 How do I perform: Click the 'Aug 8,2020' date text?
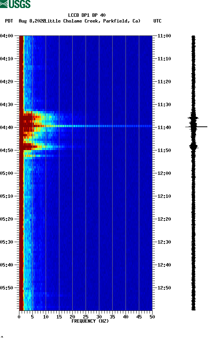32,21
